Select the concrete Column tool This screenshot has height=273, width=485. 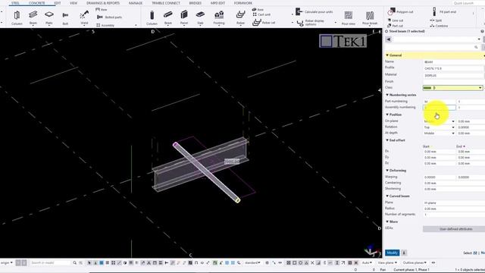[x=152, y=17]
